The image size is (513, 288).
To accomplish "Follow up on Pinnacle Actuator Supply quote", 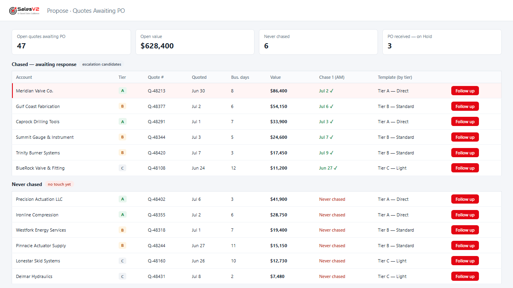I will coord(465,246).
